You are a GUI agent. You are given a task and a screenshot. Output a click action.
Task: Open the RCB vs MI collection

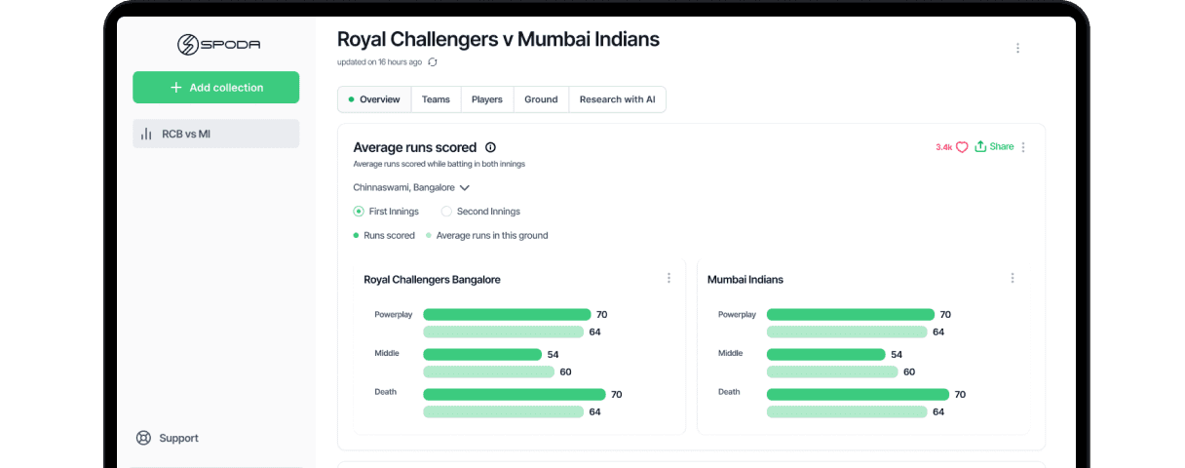(215, 134)
